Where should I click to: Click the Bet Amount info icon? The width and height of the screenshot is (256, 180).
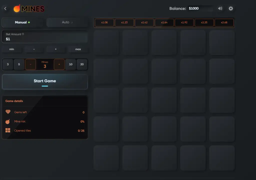(x=23, y=34)
